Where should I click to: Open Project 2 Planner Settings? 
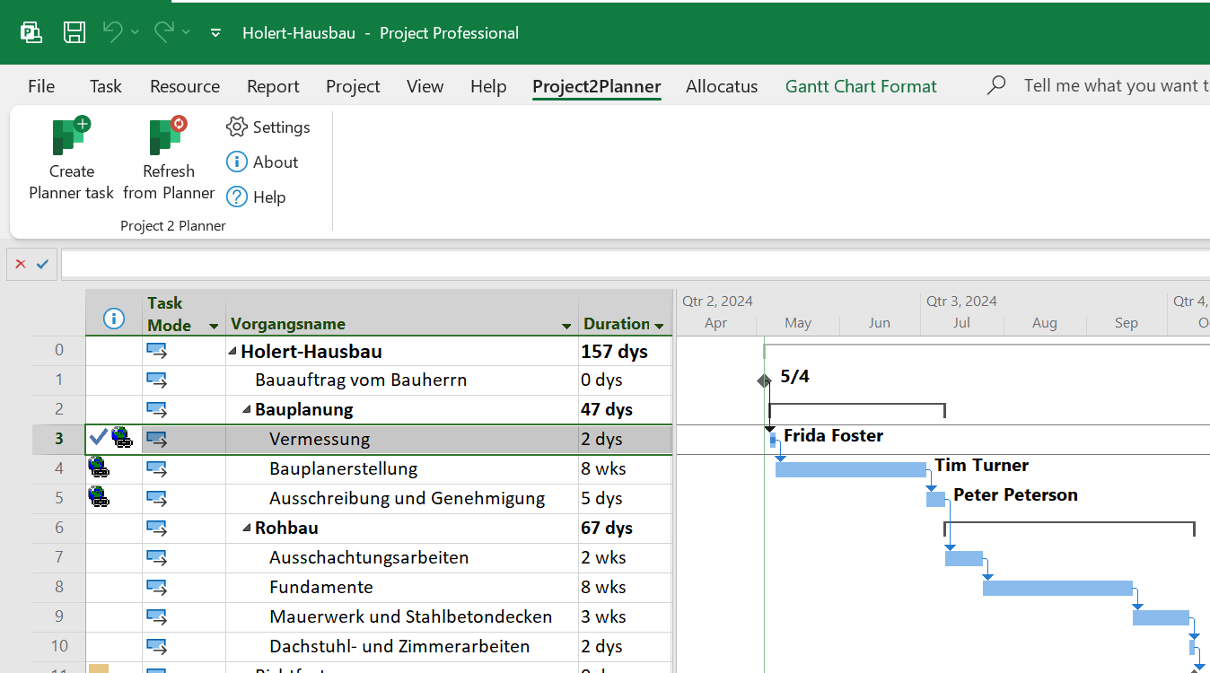(x=268, y=127)
